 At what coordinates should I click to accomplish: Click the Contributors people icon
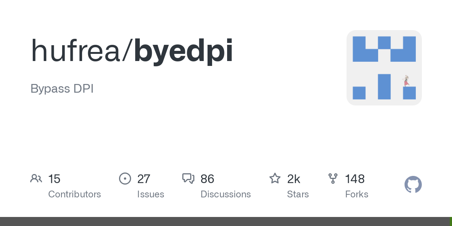tap(36, 179)
